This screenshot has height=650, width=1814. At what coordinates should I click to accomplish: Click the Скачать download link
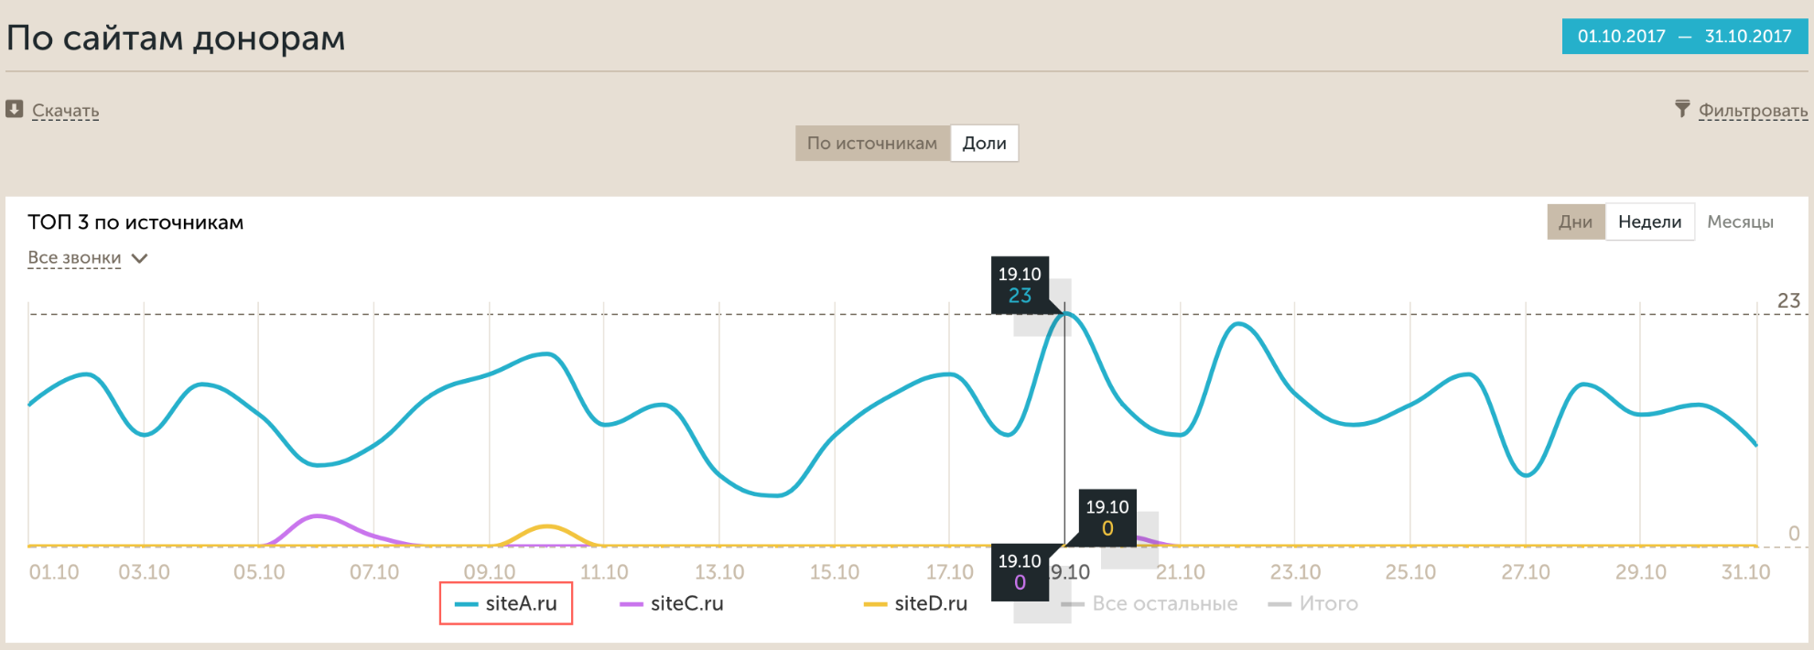[66, 111]
